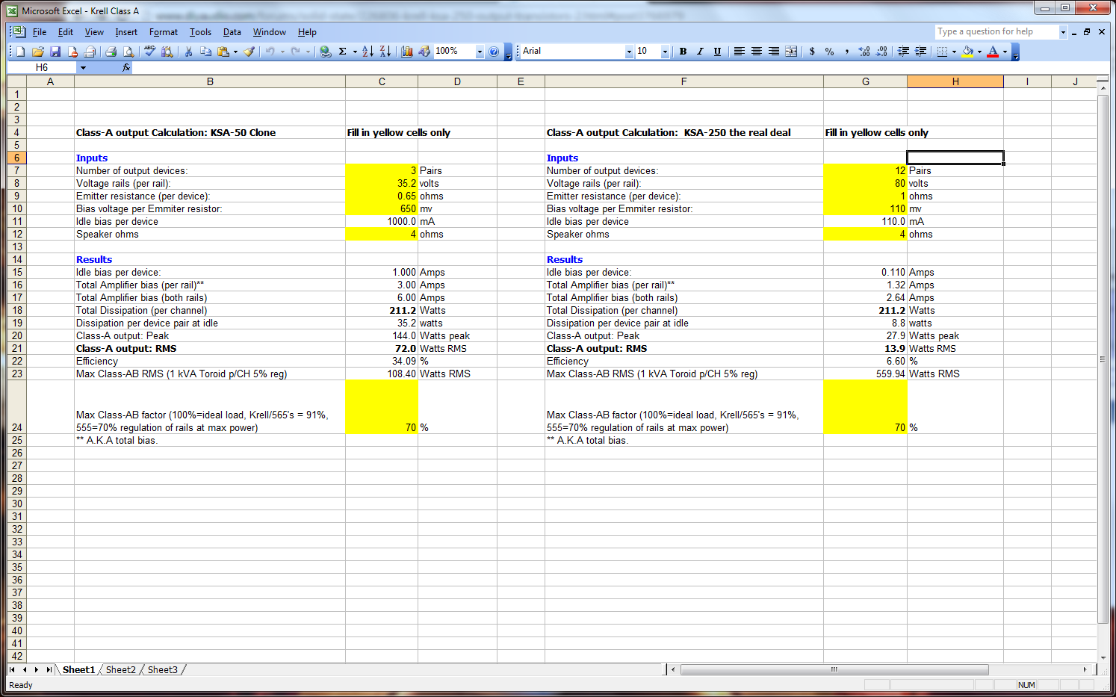Image resolution: width=1116 pixels, height=697 pixels.
Task: Click the Type a question for help box
Action: (x=997, y=31)
